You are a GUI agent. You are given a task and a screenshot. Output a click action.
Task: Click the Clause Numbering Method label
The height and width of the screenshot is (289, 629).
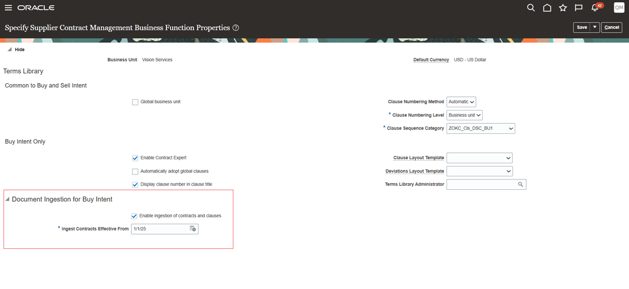416,102
